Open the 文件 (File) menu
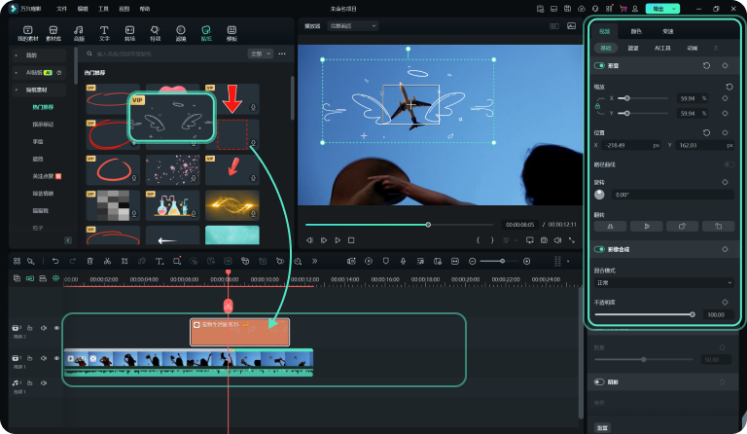 coord(62,8)
